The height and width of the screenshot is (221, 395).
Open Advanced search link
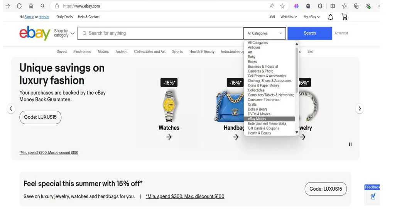[x=341, y=33]
